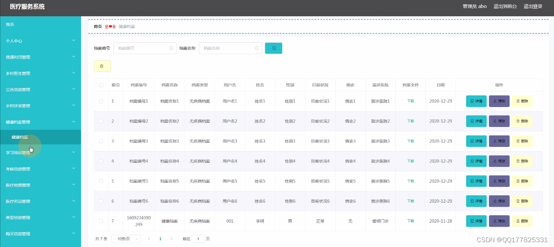Click 修改 for the row 档案编号5
Image resolution: width=554 pixels, height=247 pixels.
click(499, 181)
